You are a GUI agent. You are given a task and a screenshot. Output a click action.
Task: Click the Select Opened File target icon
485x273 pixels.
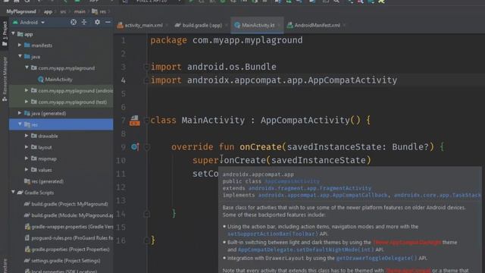pos(74,22)
